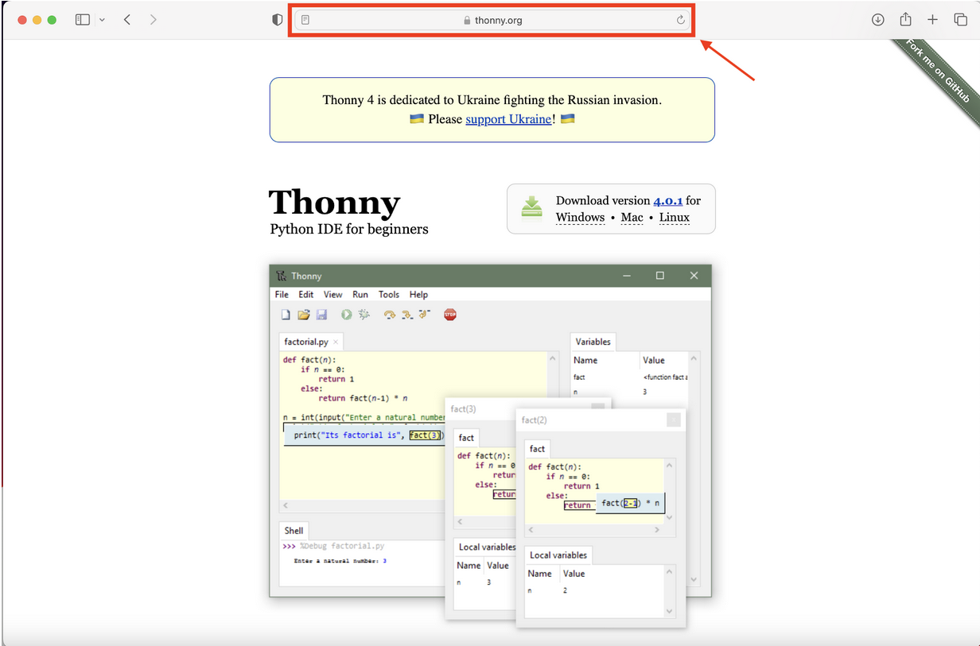
Task: Click Thonny's Open folder toolbar icon
Action: coord(304,315)
